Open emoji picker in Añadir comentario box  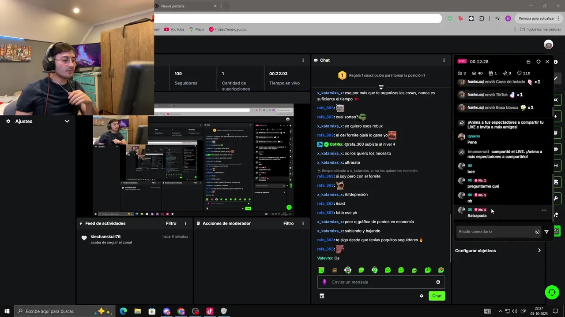point(537,232)
